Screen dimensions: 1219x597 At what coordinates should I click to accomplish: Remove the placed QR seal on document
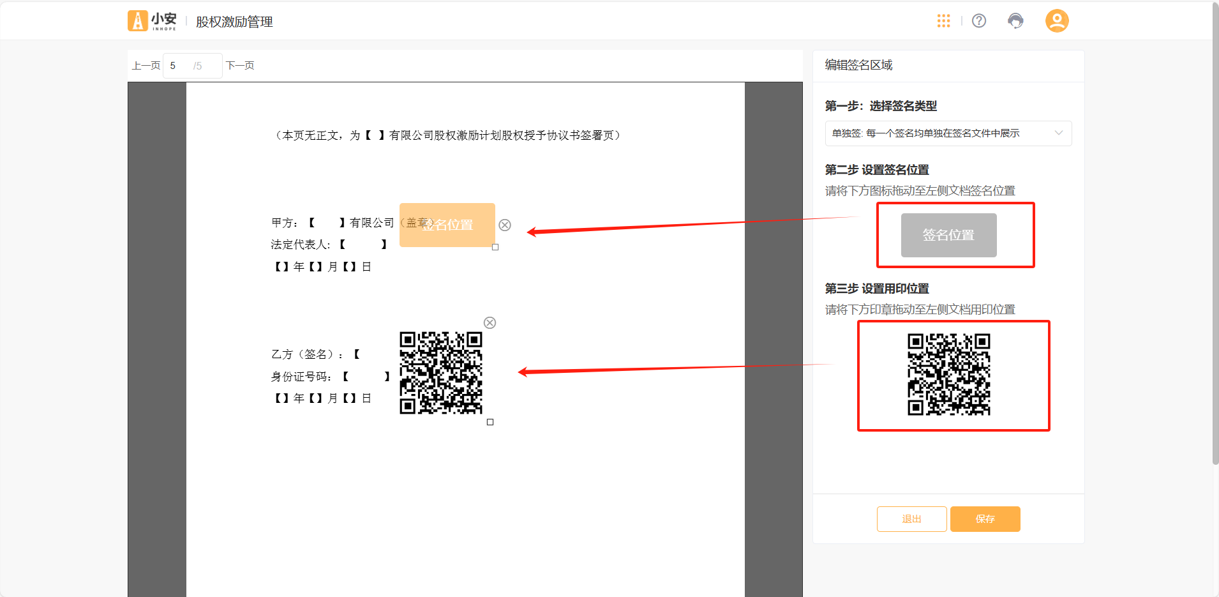(x=490, y=322)
